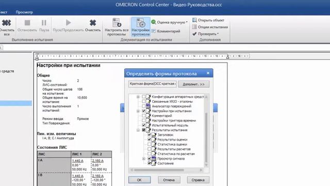Click page icon beside Конфигурация аппаратных средств
This screenshot has width=330, height=186.
click(x=148, y=97)
